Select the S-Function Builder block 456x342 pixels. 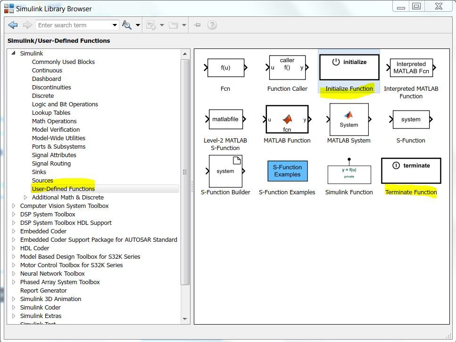[x=225, y=171]
